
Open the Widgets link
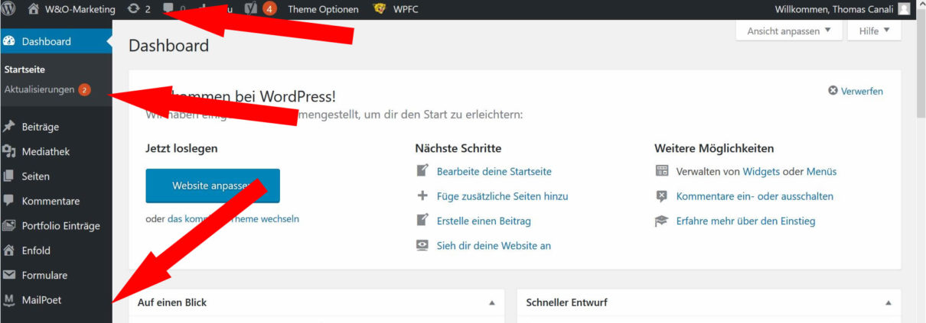click(x=761, y=172)
